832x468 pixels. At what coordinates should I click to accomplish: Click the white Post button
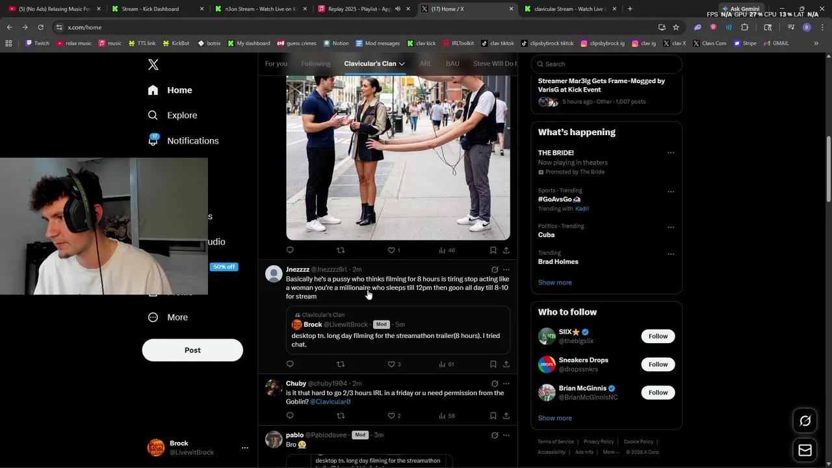point(192,350)
